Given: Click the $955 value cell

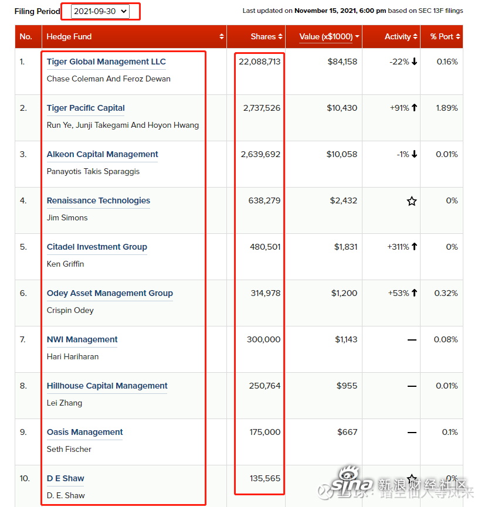Looking at the screenshot, I should pyautogui.click(x=347, y=386).
